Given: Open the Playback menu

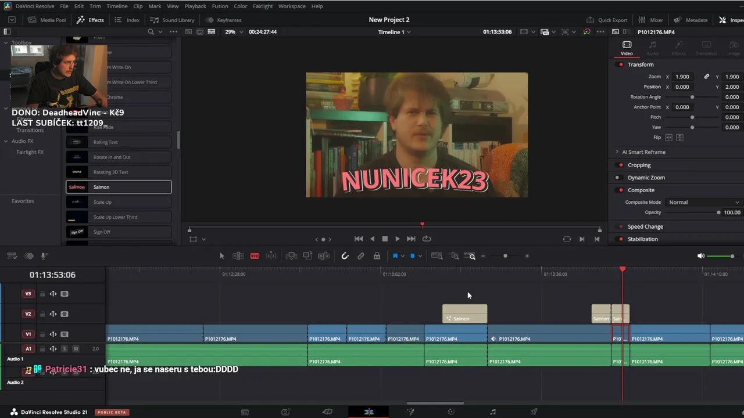Looking at the screenshot, I should point(195,6).
